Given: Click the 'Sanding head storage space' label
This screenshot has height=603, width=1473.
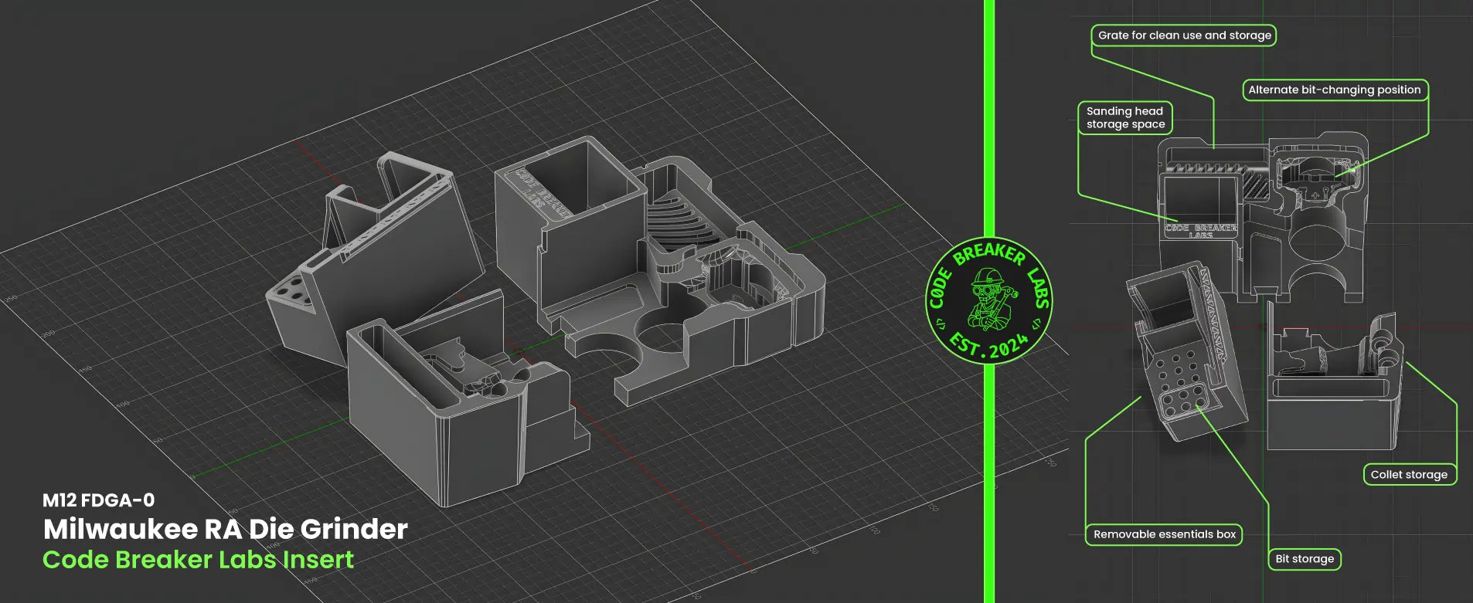Looking at the screenshot, I should click(x=1125, y=117).
